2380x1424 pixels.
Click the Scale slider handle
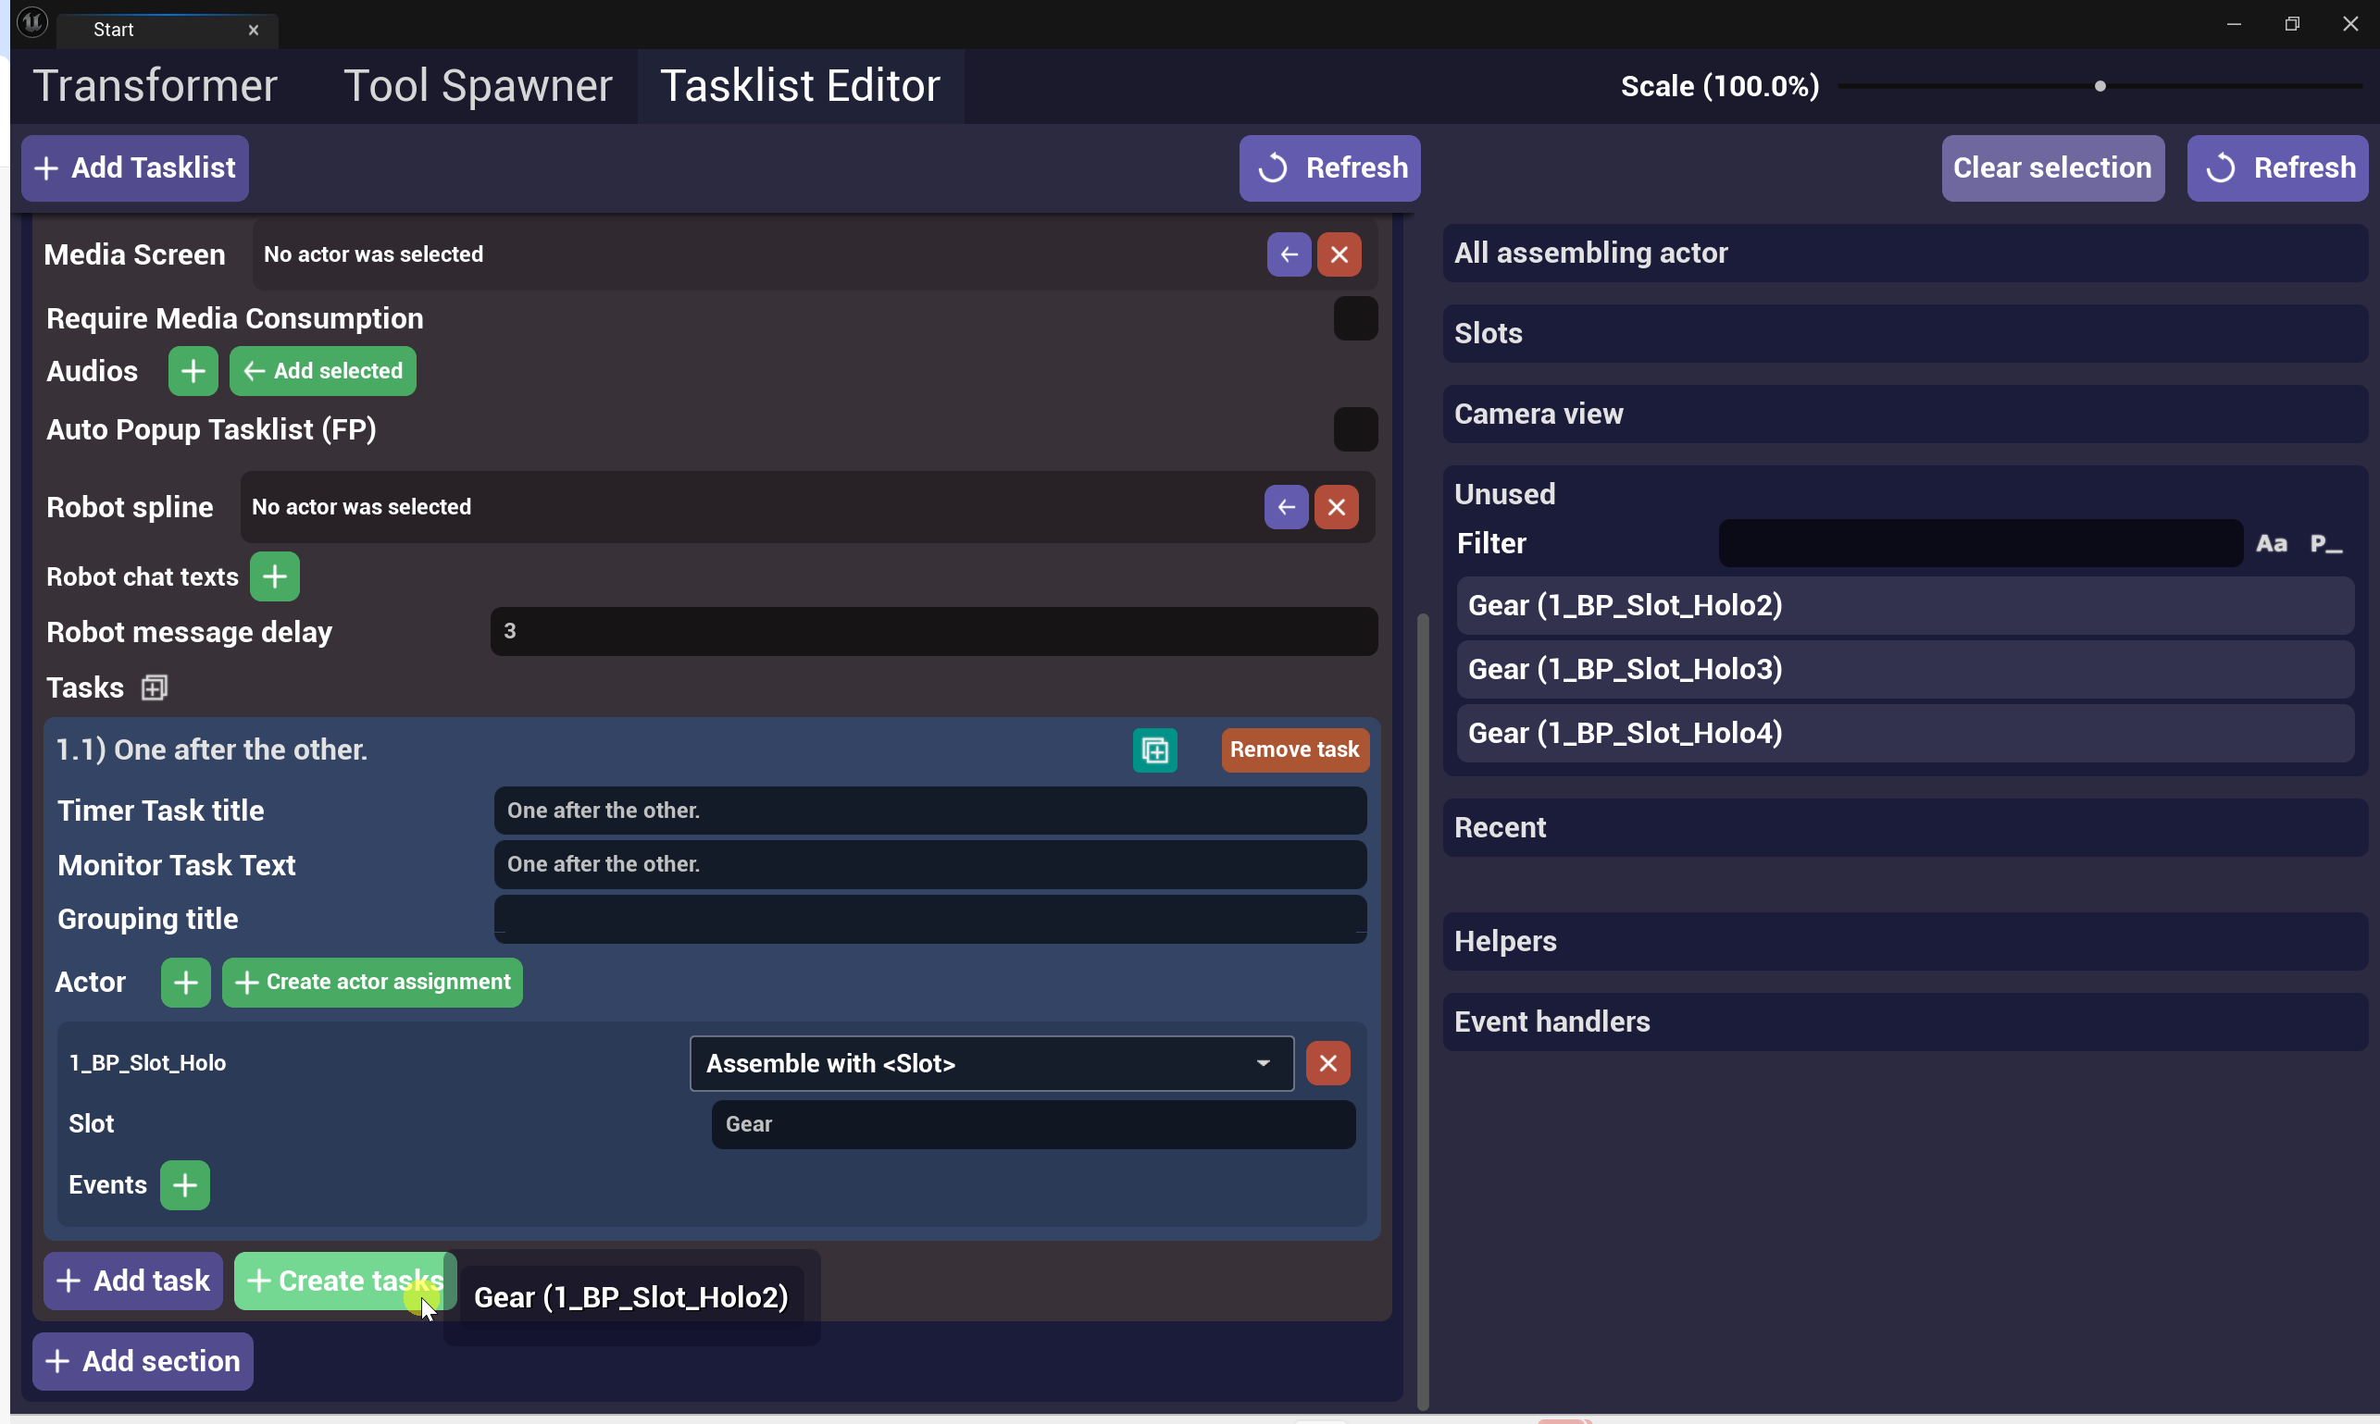tap(2100, 86)
